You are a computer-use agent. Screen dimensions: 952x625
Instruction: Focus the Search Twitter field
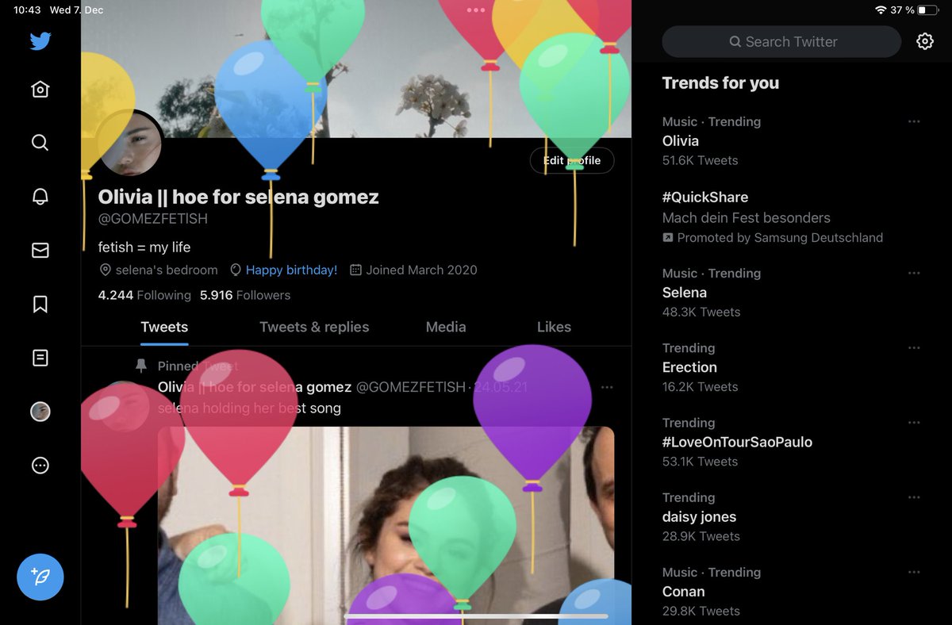pyautogui.click(x=781, y=41)
